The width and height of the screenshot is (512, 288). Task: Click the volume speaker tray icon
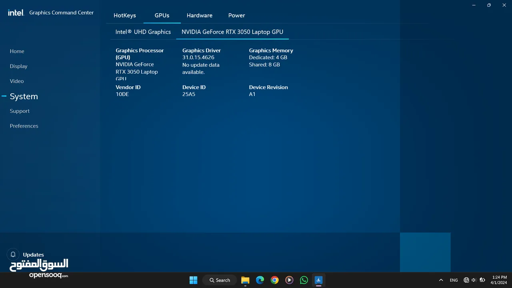point(474,280)
